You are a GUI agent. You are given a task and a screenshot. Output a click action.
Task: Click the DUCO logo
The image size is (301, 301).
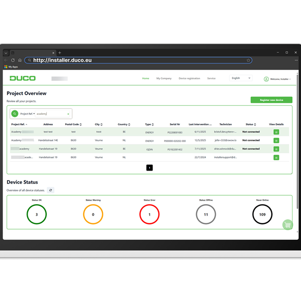23,78
